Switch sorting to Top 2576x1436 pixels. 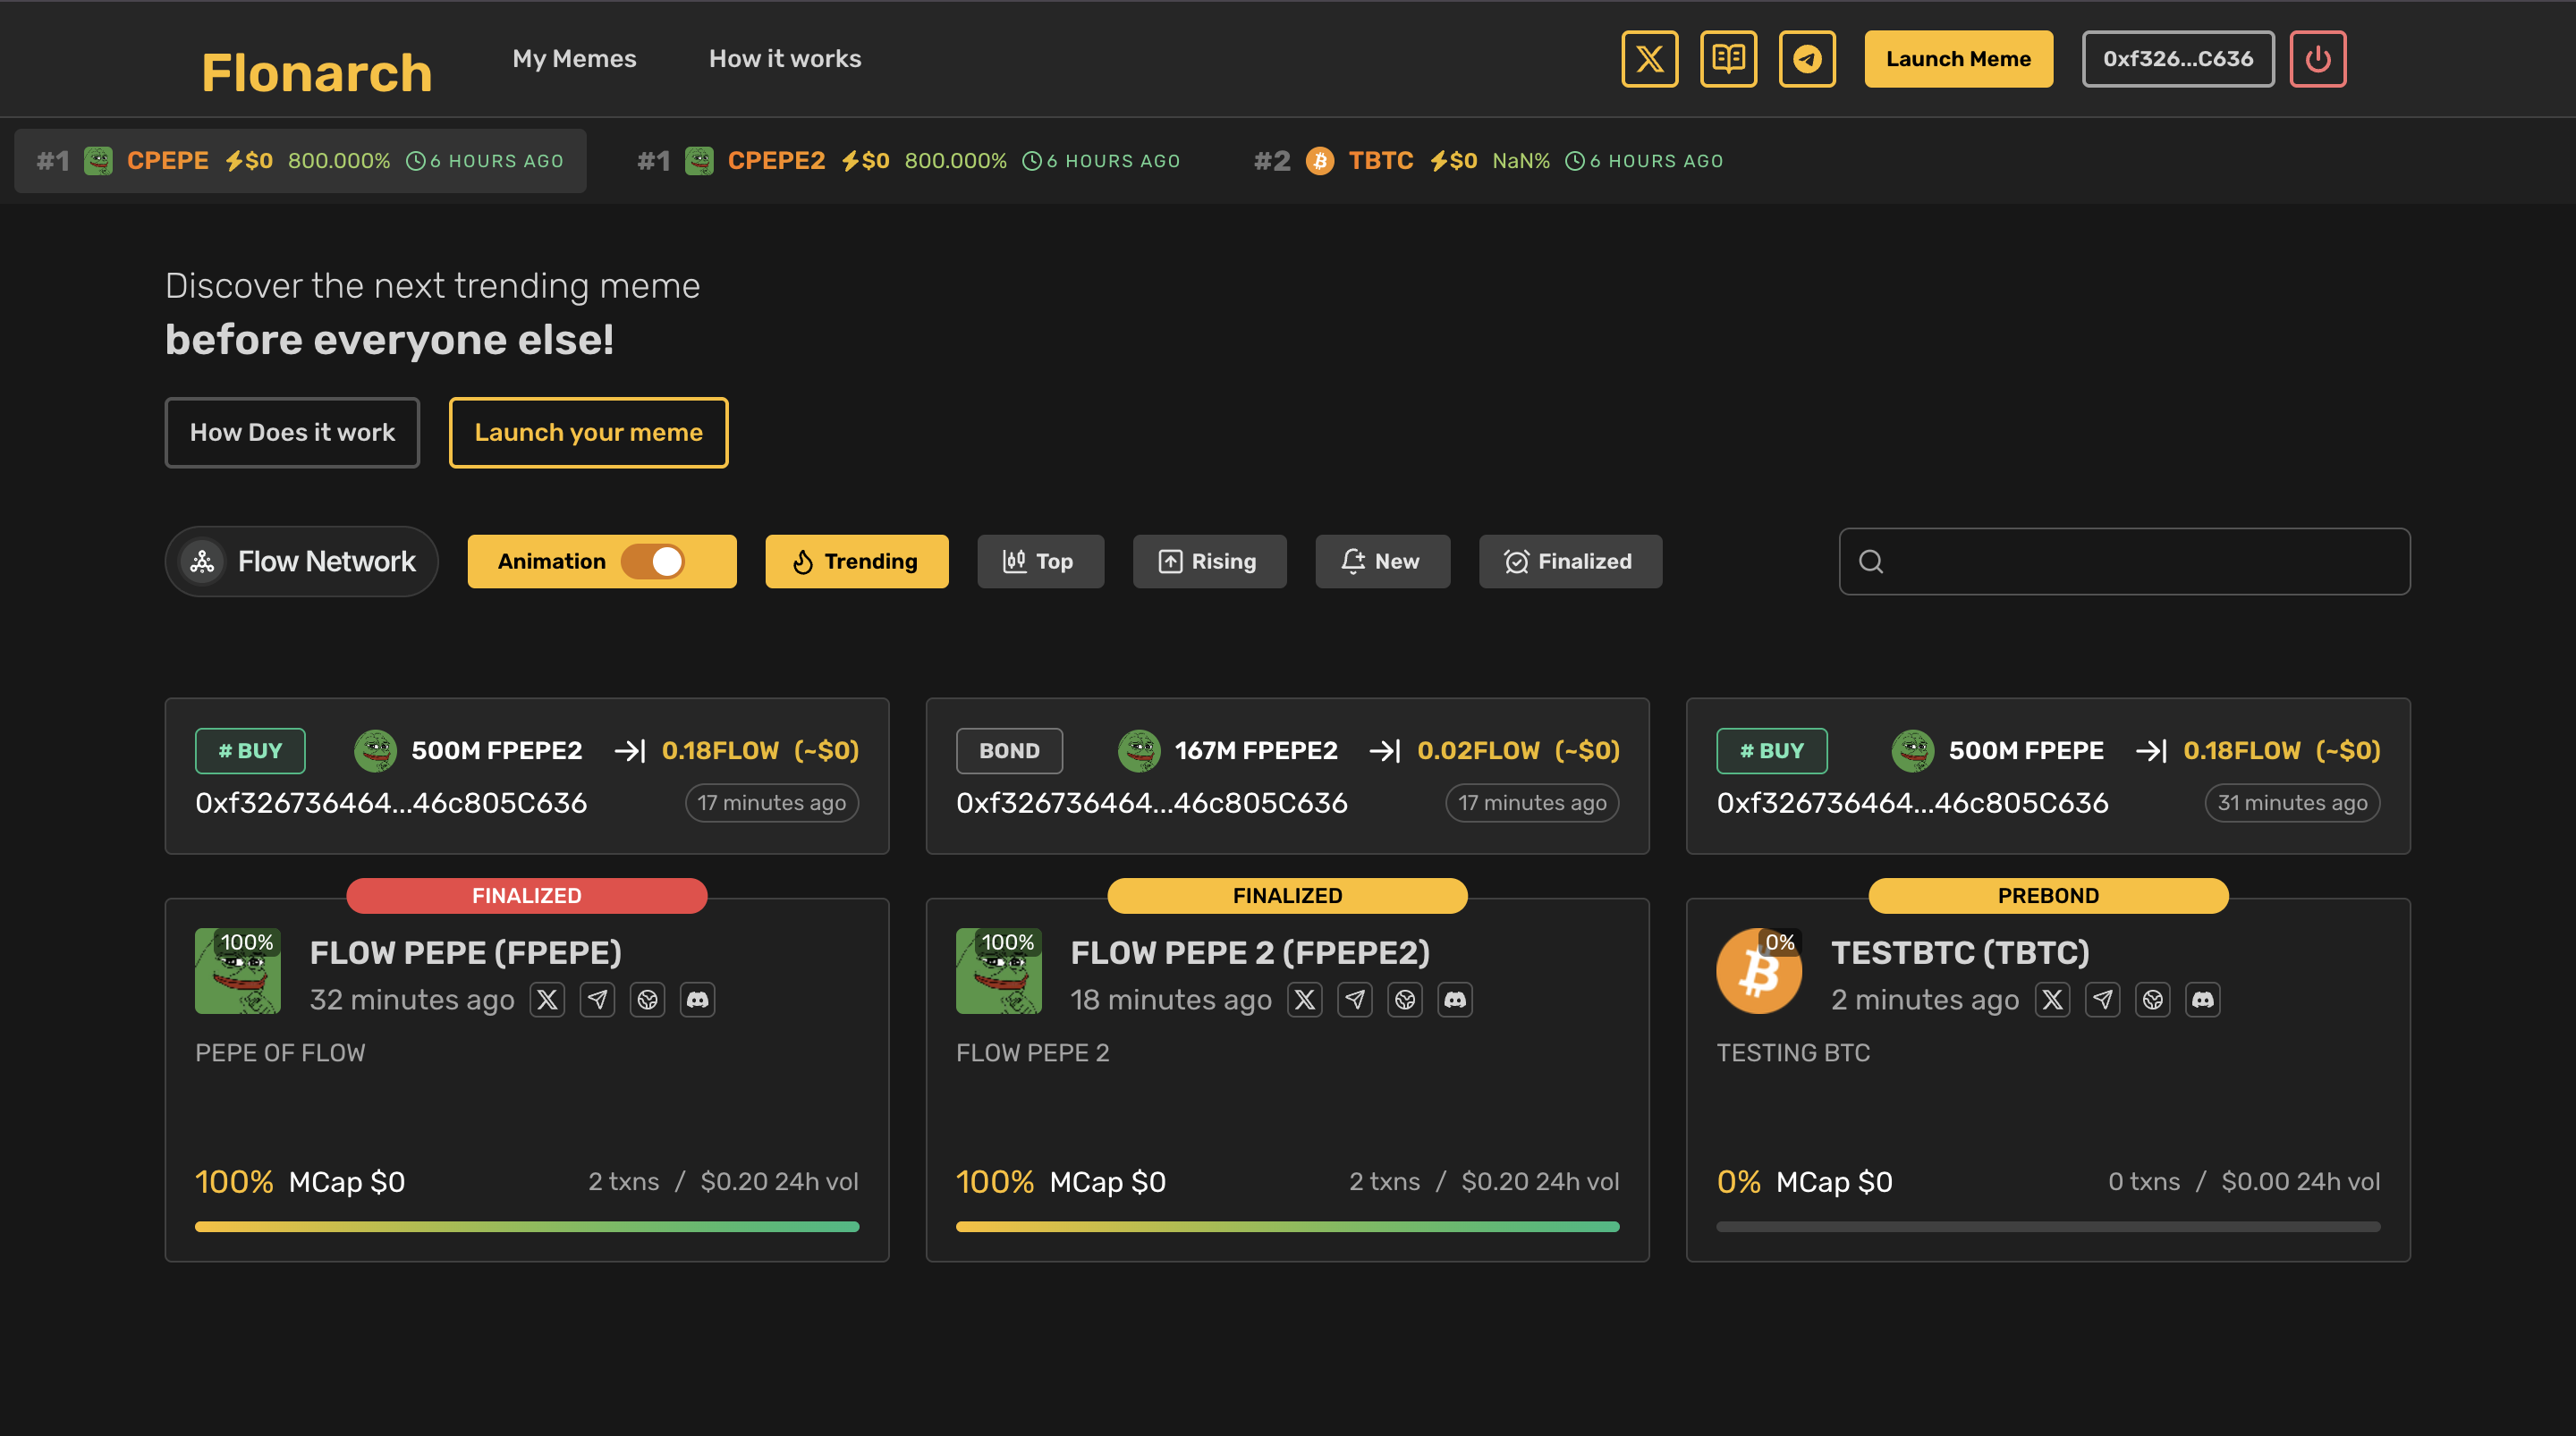tap(1040, 561)
